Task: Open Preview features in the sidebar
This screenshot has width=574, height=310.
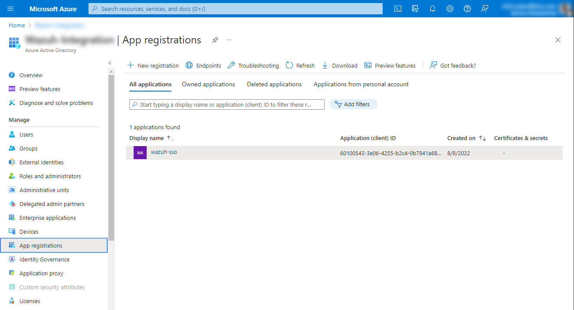Action: point(40,89)
